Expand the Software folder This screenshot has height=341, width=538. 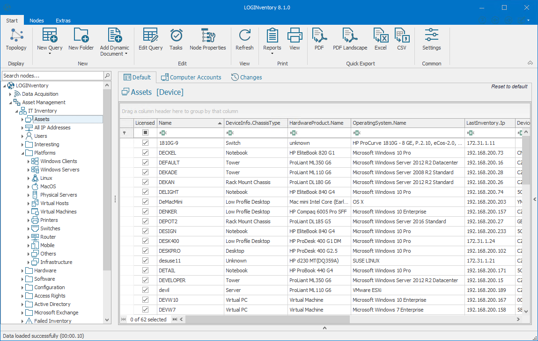(x=22, y=279)
